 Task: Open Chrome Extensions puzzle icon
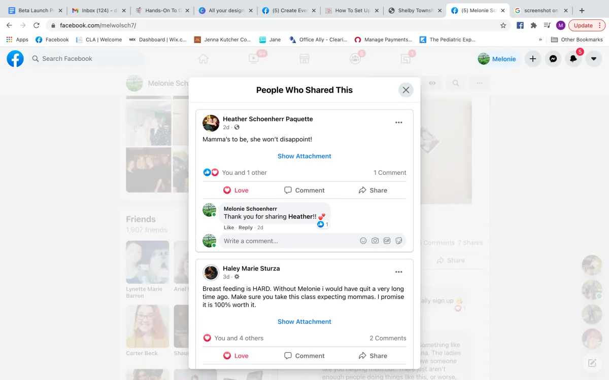533,25
